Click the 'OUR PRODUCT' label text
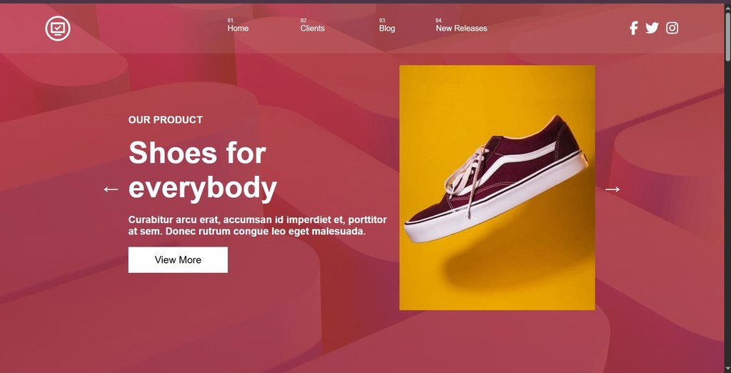This screenshot has width=731, height=373. coord(166,120)
